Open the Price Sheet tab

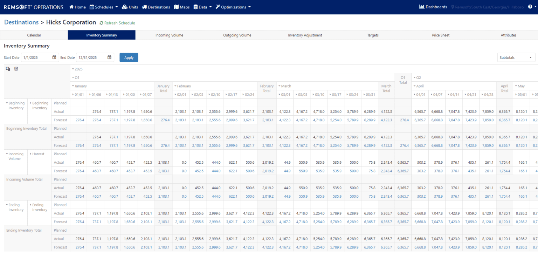(x=440, y=35)
